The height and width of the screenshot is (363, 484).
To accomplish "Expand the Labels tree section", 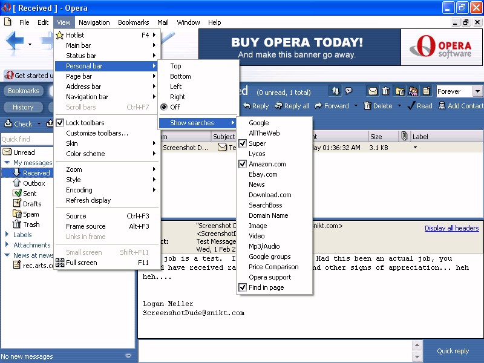I will click(x=7, y=235).
